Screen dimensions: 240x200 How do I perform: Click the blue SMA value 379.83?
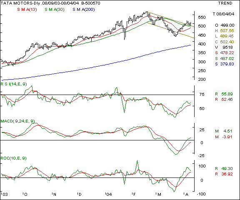(x=227, y=64)
